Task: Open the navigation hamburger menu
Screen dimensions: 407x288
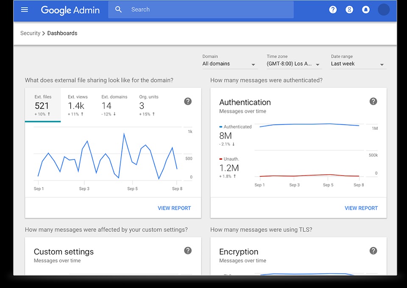Action: [24, 9]
